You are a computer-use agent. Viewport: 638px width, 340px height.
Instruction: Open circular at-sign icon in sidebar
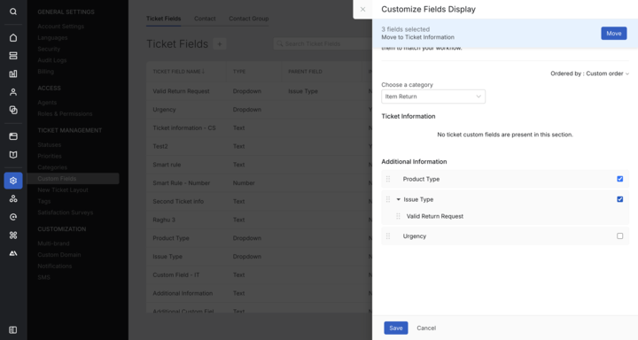tap(13, 217)
